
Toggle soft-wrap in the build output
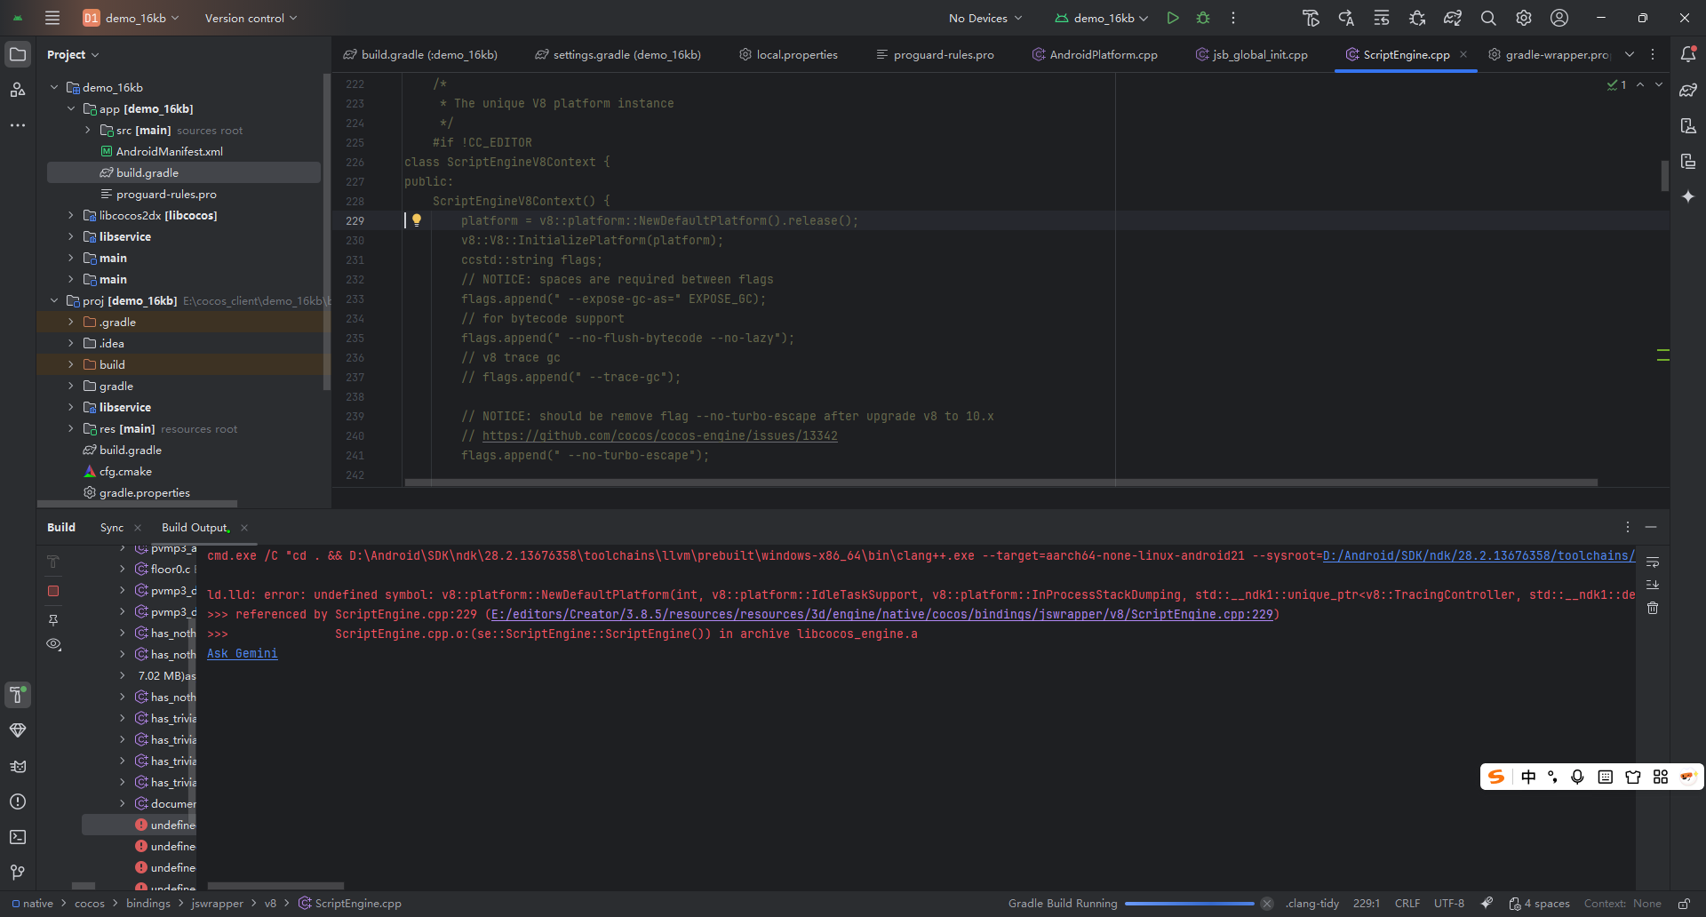coord(1653,562)
